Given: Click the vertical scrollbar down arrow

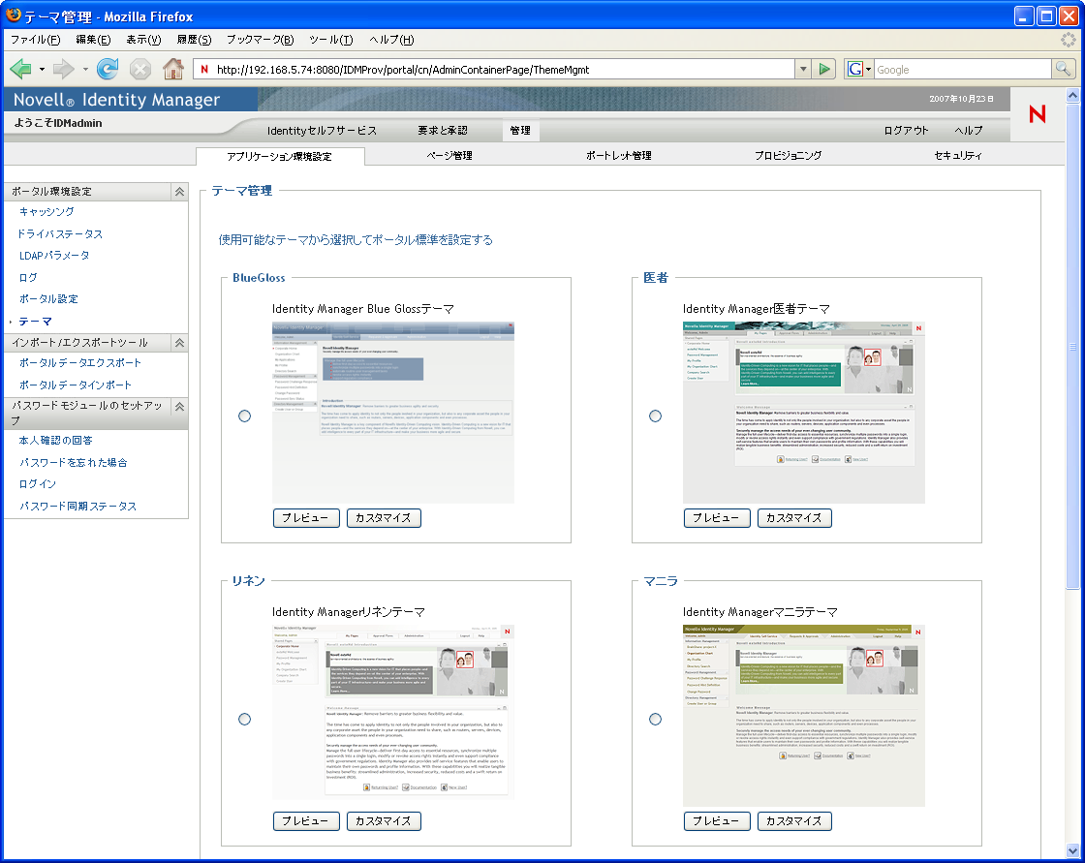Looking at the screenshot, I should pos(1072,850).
